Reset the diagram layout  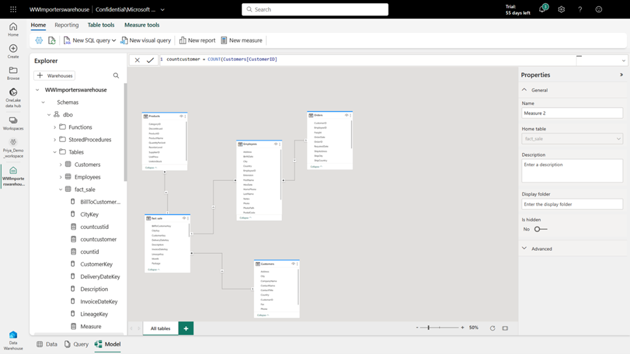tap(492, 328)
